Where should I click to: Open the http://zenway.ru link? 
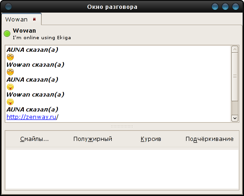point(31,117)
